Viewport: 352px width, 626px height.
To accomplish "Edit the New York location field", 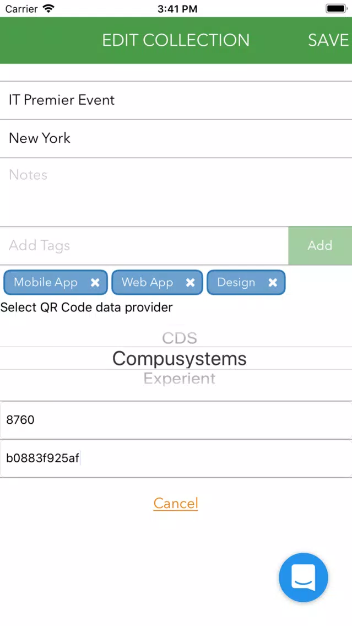I will [x=176, y=138].
